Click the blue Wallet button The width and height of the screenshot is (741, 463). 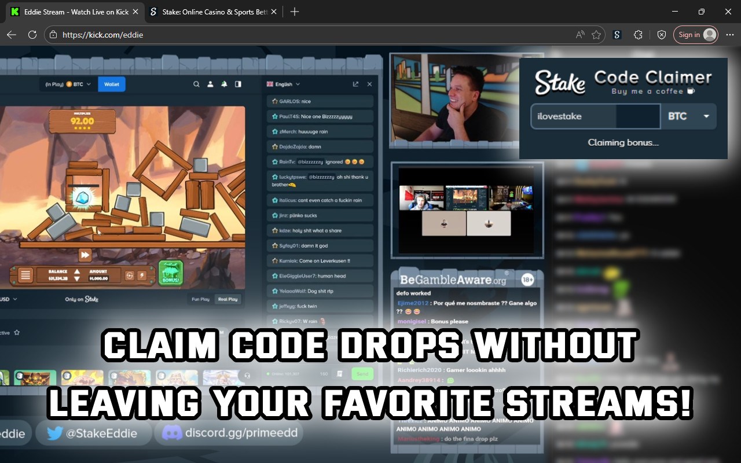click(x=112, y=84)
